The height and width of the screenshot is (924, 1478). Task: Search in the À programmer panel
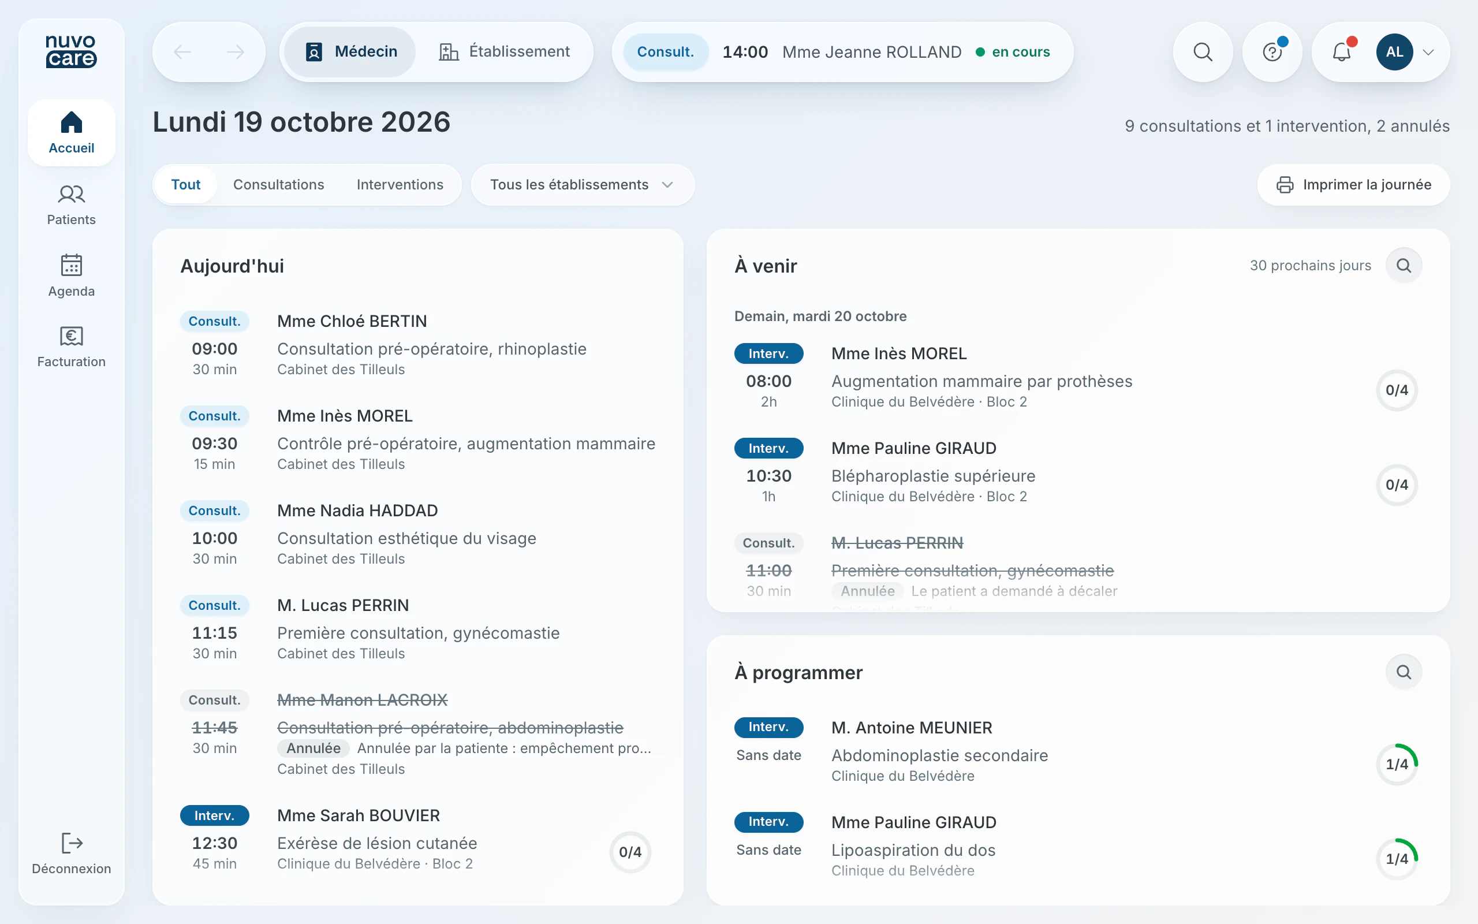click(x=1404, y=672)
